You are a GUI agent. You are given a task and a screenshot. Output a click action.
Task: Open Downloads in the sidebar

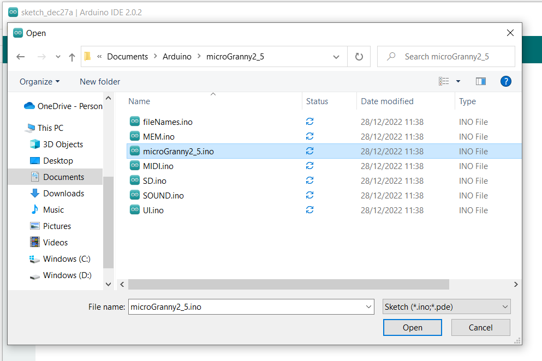click(x=57, y=194)
